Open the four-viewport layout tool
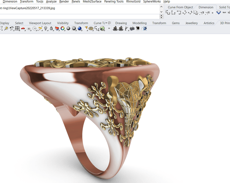The height and width of the screenshot is (183, 230). pos(17,28)
